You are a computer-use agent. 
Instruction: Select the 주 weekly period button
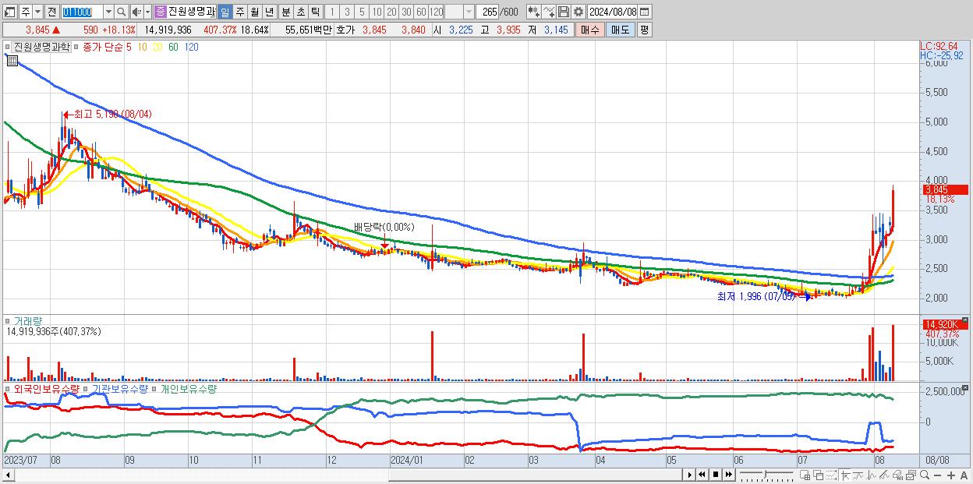click(x=239, y=12)
